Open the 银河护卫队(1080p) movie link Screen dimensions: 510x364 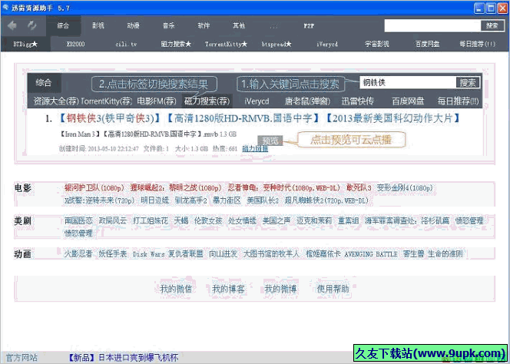[94, 188]
